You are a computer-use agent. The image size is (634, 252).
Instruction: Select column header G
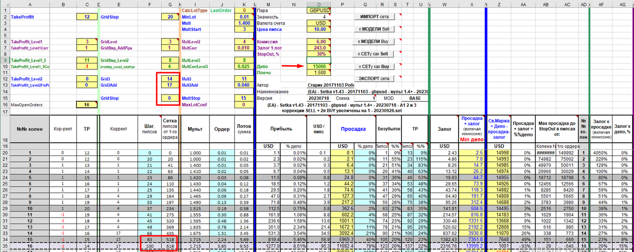coord(171,4)
